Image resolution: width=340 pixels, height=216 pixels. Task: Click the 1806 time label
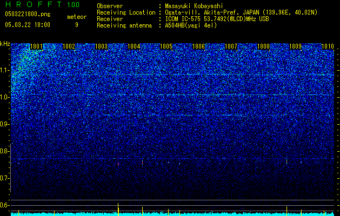click(198, 46)
